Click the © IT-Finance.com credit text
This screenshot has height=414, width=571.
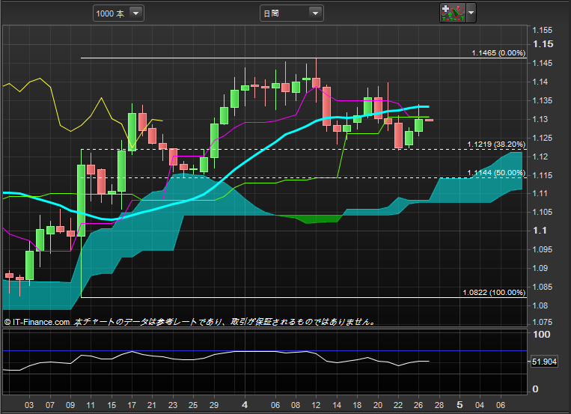coord(37,322)
